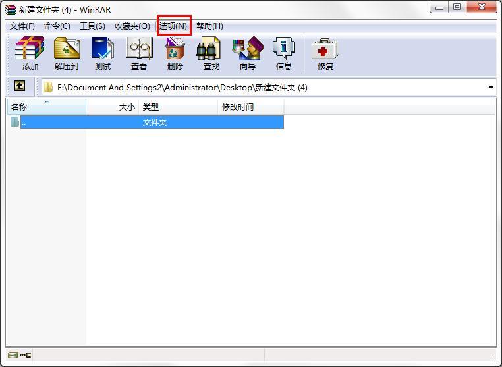Open the Help (帮助) menu
This screenshot has height=367, width=502.
coord(209,26)
